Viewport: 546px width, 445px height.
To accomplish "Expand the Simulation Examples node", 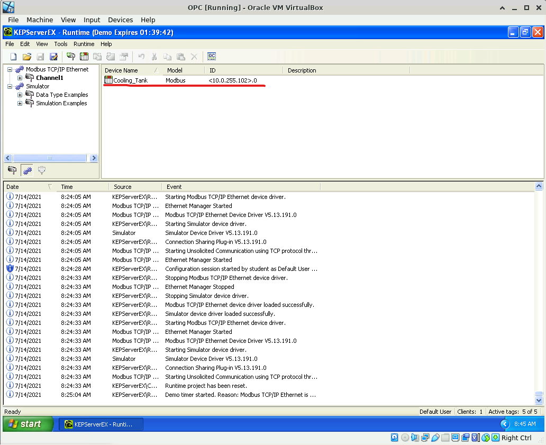I will pos(20,103).
